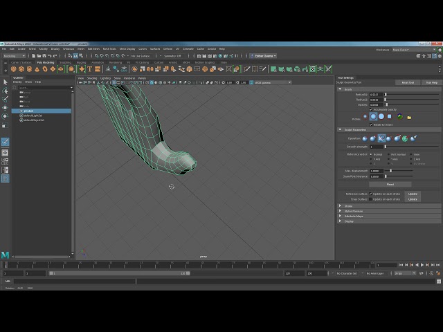This screenshot has width=443, height=332.
Task: Create a polygon cube from the shelf
Action: click(x=21, y=69)
